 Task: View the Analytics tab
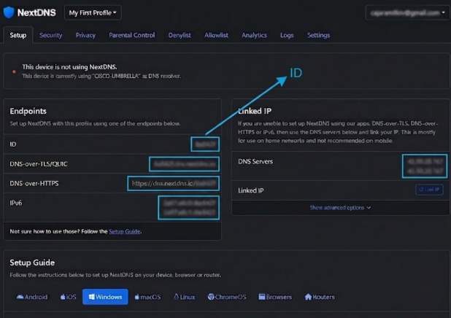(x=254, y=35)
